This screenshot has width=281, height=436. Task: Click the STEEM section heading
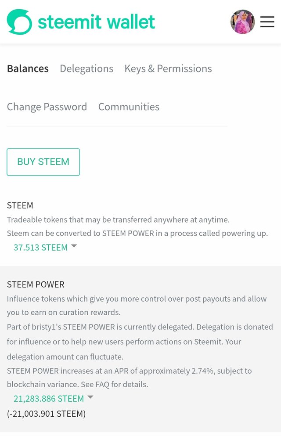point(20,205)
